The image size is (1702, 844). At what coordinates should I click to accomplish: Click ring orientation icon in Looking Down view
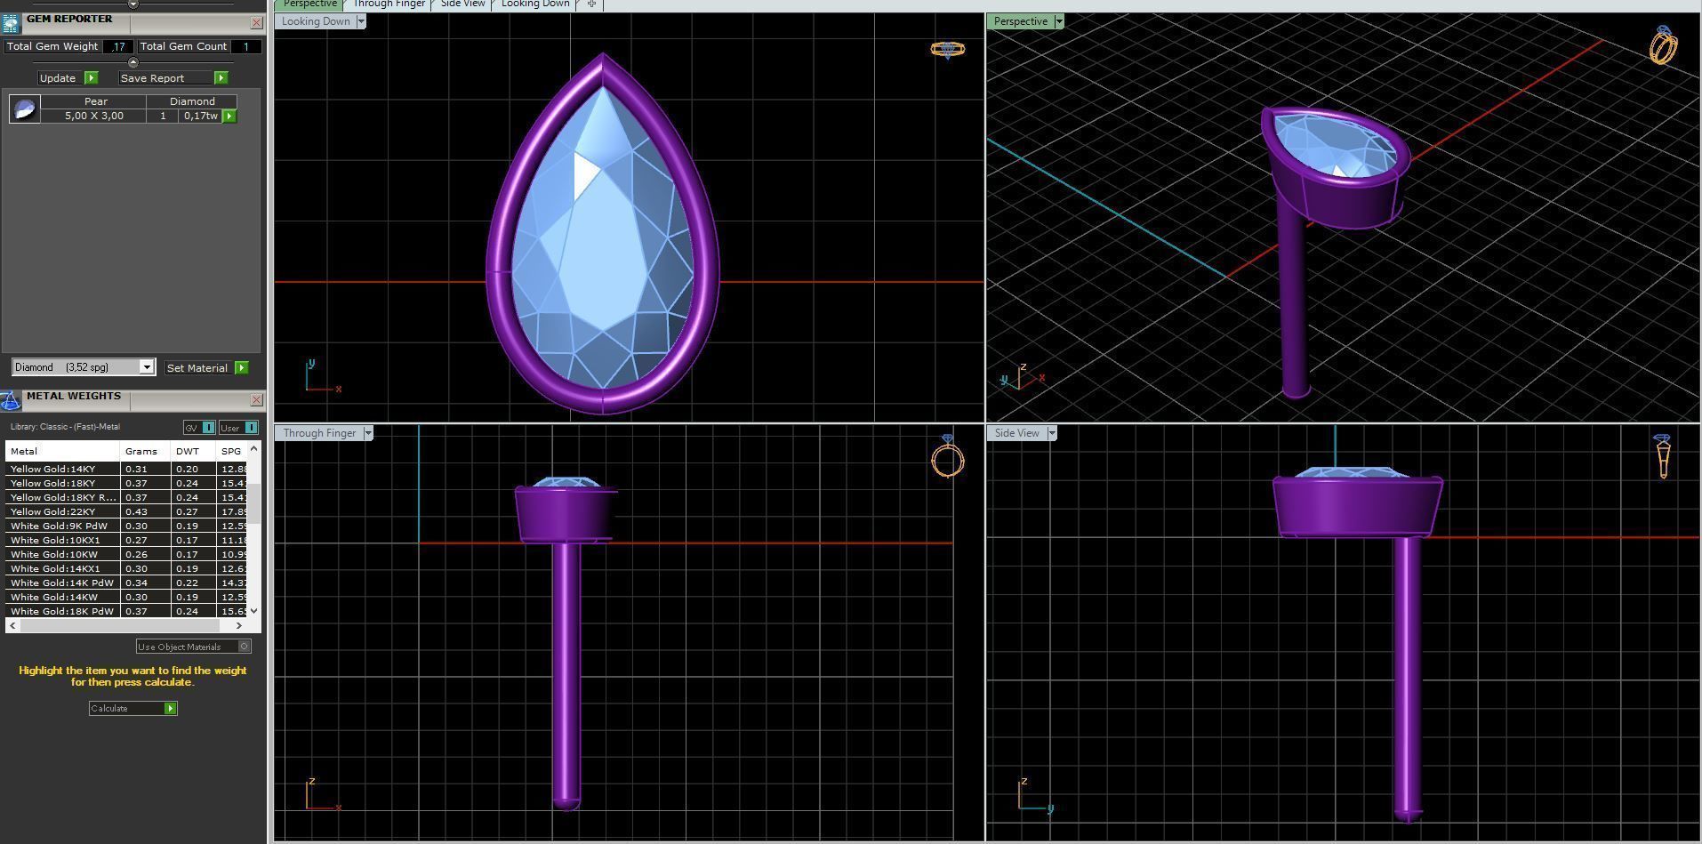(x=947, y=49)
